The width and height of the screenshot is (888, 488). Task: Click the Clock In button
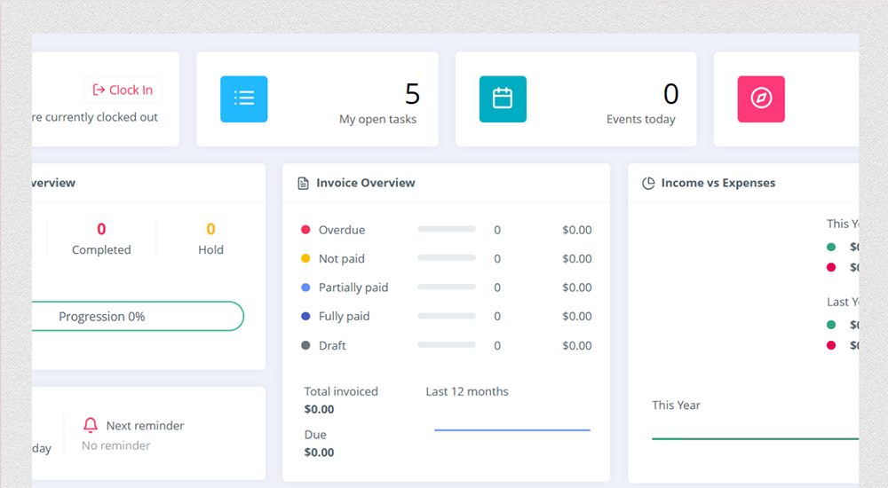pyautogui.click(x=123, y=90)
